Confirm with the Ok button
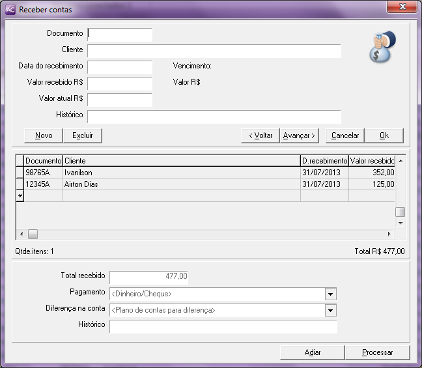This screenshot has height=368, width=422. (x=384, y=135)
